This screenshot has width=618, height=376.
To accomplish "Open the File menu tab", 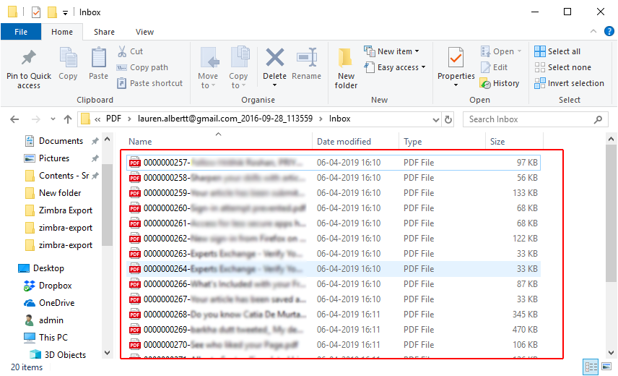I will (x=21, y=32).
